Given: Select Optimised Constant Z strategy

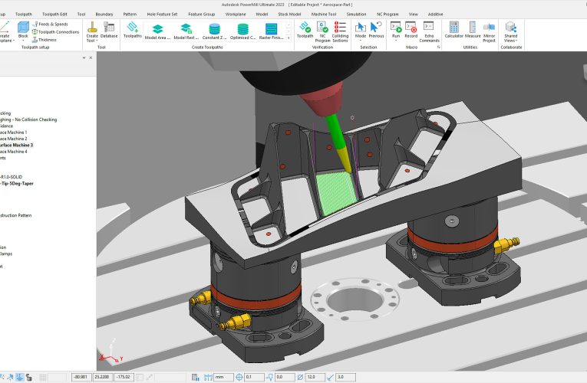Looking at the screenshot, I should click(x=243, y=31).
